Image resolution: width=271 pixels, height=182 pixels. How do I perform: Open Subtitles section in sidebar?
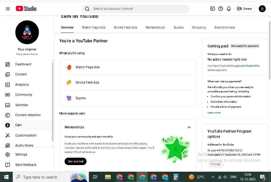coord(21,105)
